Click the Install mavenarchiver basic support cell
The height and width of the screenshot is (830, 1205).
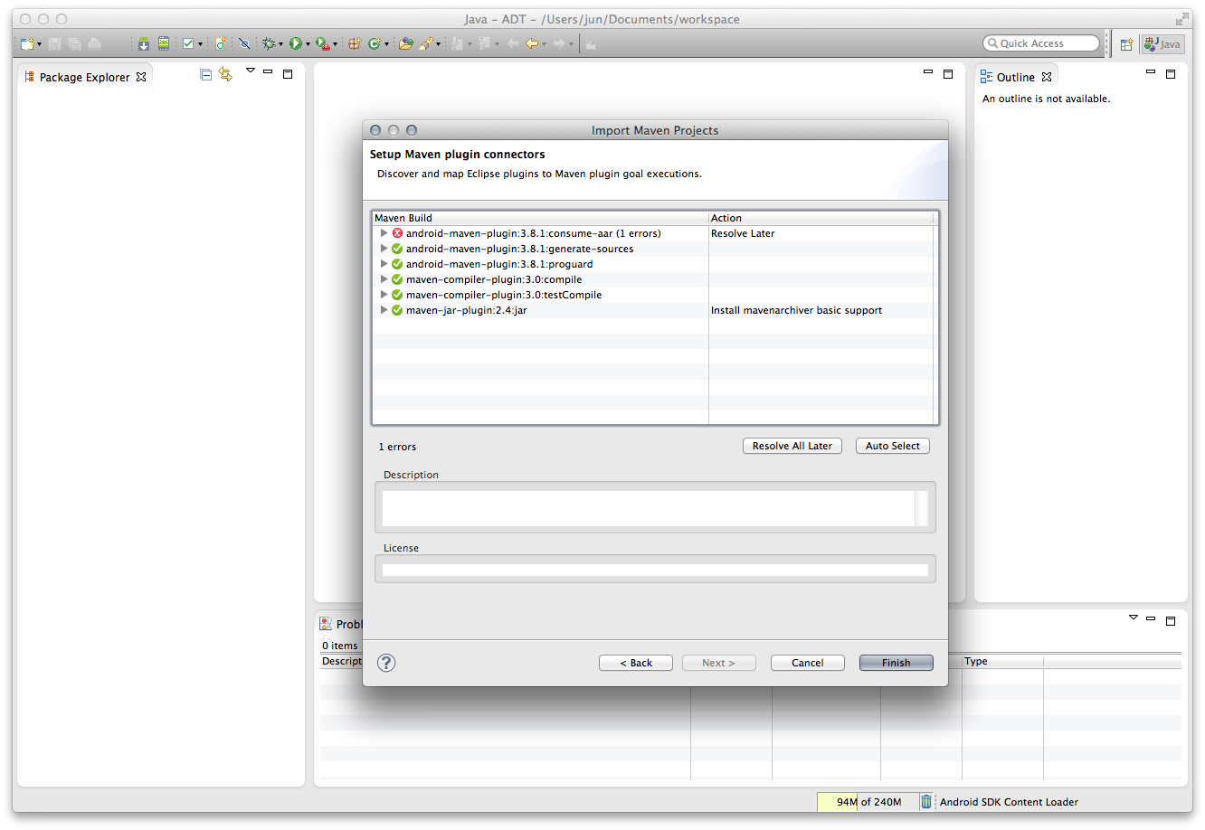click(821, 310)
